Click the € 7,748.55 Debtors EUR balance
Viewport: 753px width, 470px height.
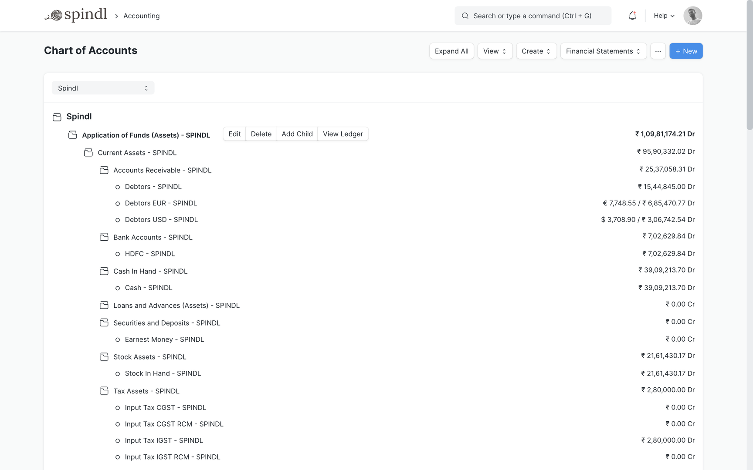pyautogui.click(x=648, y=203)
